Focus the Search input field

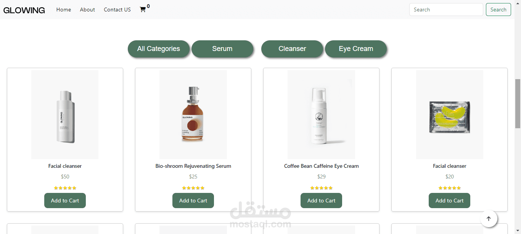pos(446,10)
